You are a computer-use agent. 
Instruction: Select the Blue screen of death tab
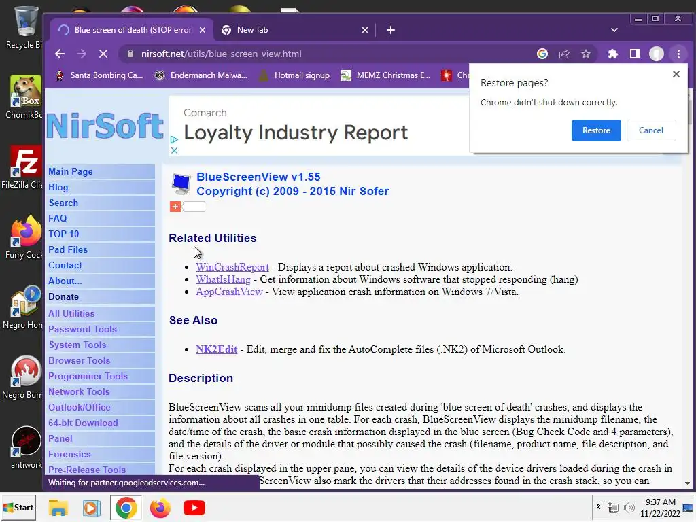131,30
